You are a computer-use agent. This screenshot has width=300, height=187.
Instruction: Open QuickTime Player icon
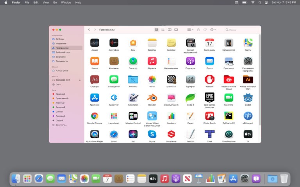(95, 134)
